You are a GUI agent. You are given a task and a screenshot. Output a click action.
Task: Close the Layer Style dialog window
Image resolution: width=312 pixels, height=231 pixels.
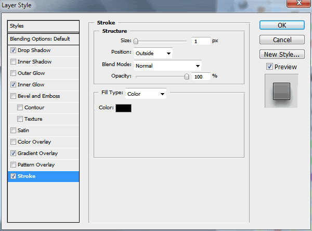[303, 6]
